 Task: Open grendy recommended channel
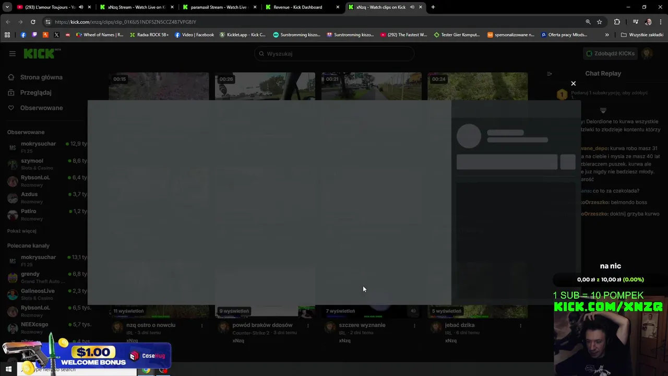point(47,277)
